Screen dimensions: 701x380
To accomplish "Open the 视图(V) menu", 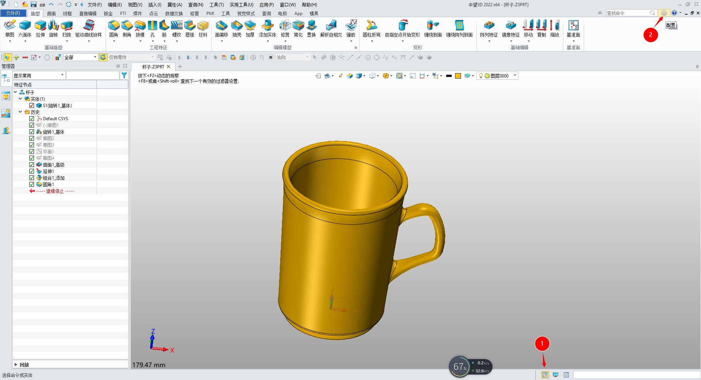I will [134, 5].
